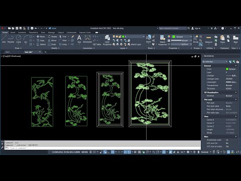Insert a Table
Image resolution: width=241 pixels, height=181 pixels.
point(97,44)
